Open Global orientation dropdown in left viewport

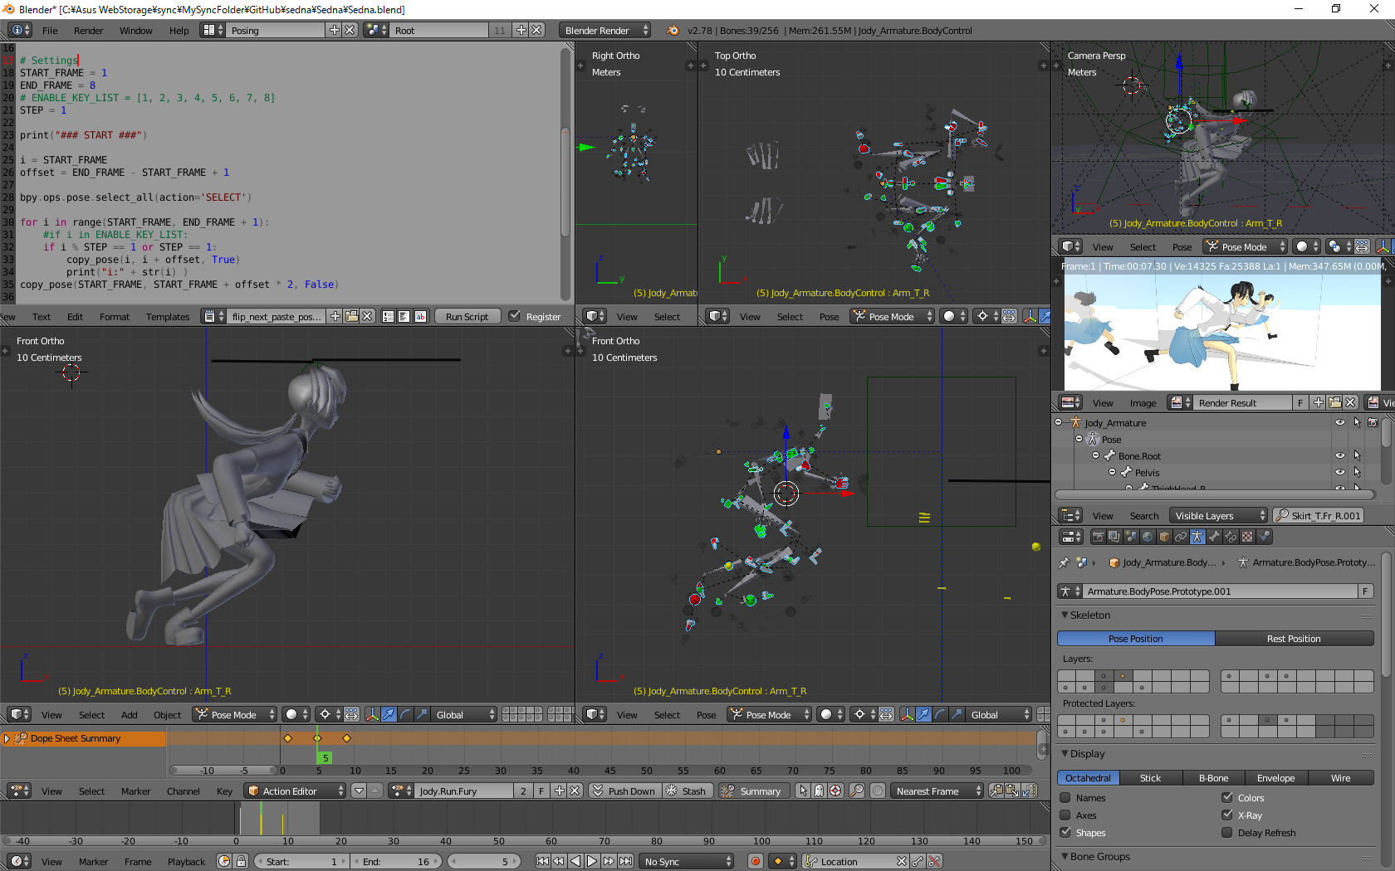click(463, 714)
